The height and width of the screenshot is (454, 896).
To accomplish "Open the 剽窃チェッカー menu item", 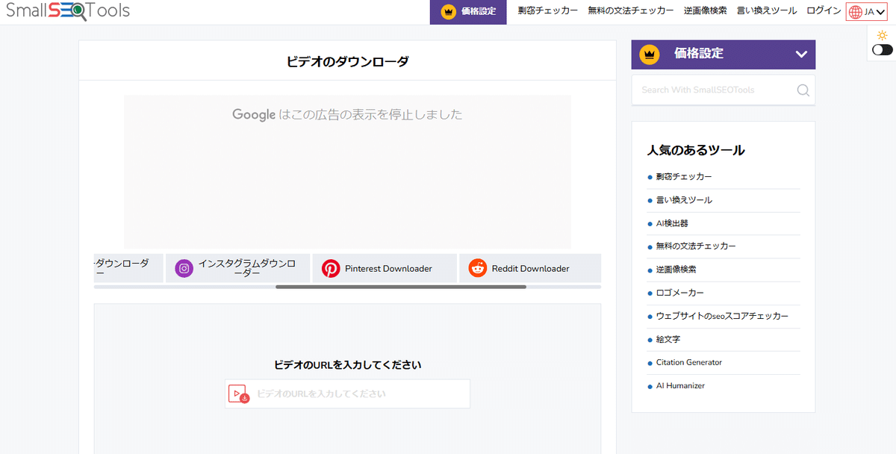I will (547, 11).
